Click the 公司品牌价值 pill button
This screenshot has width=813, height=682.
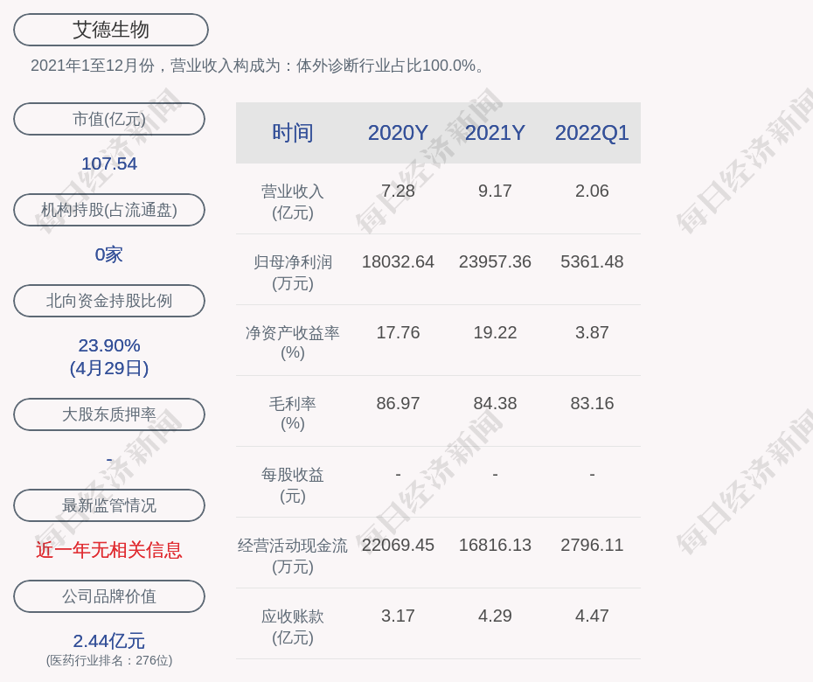tap(109, 596)
